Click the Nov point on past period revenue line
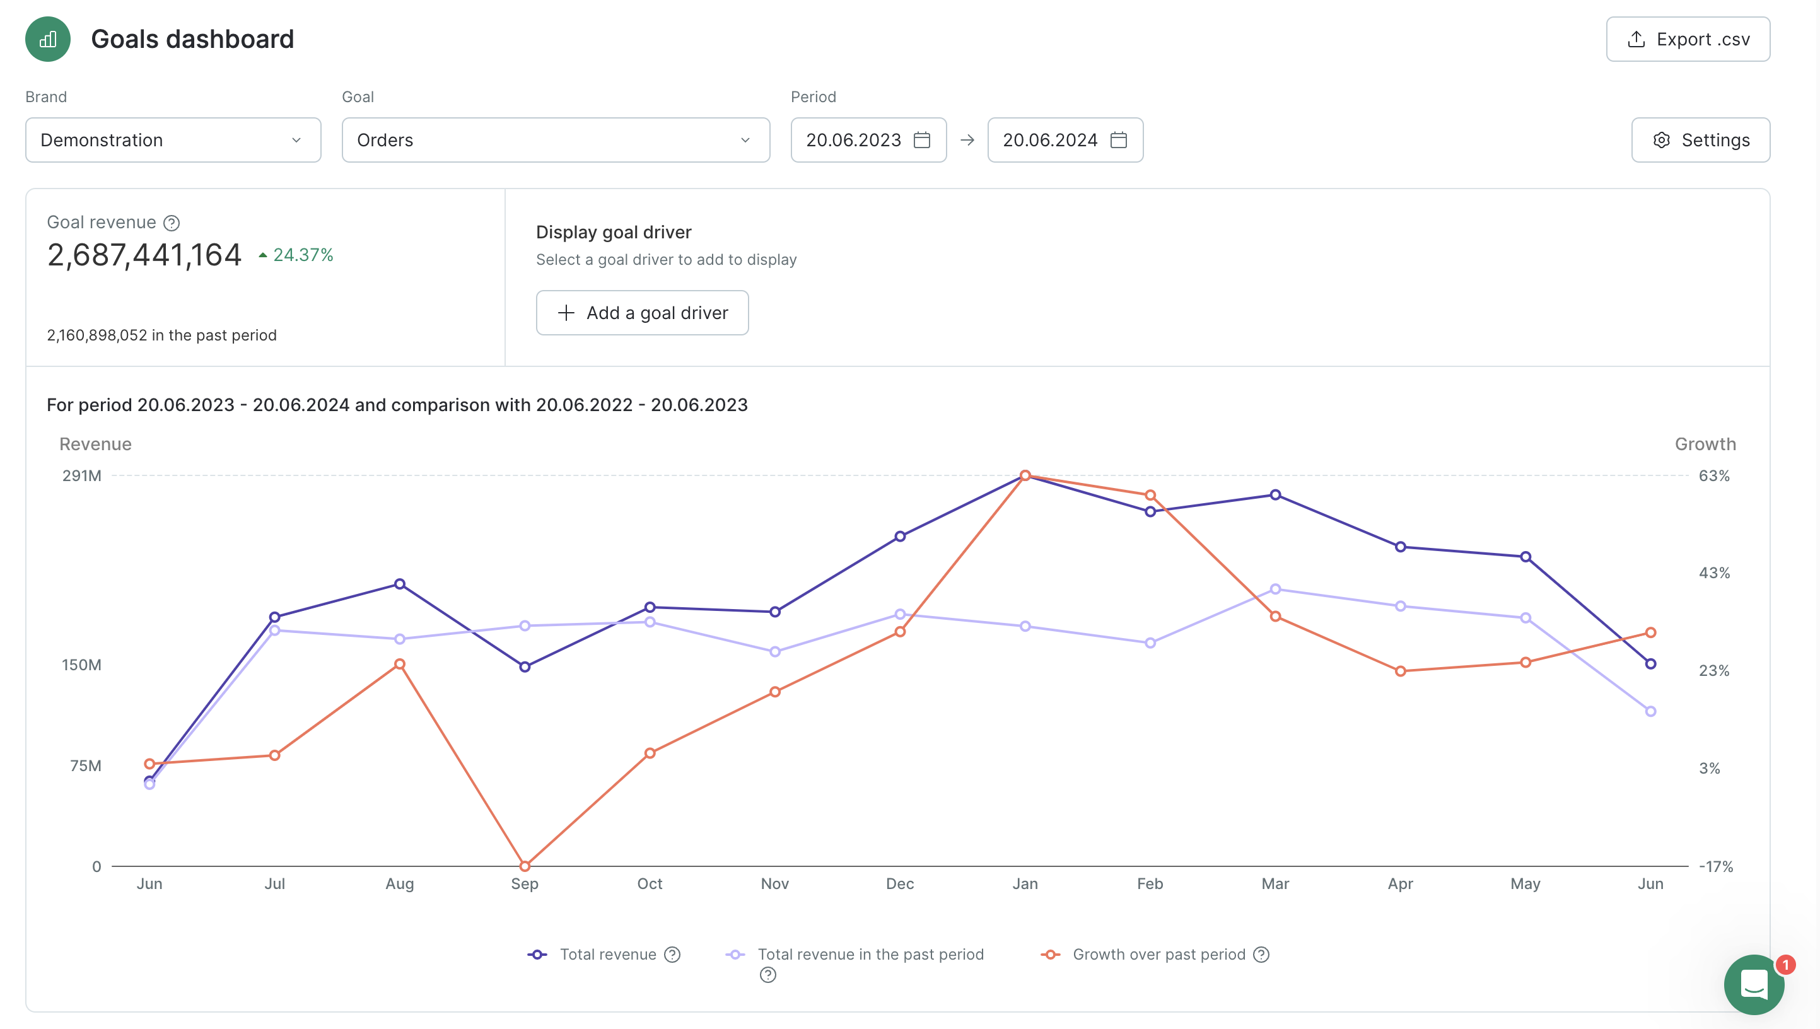The height and width of the screenshot is (1029, 1820). [774, 651]
